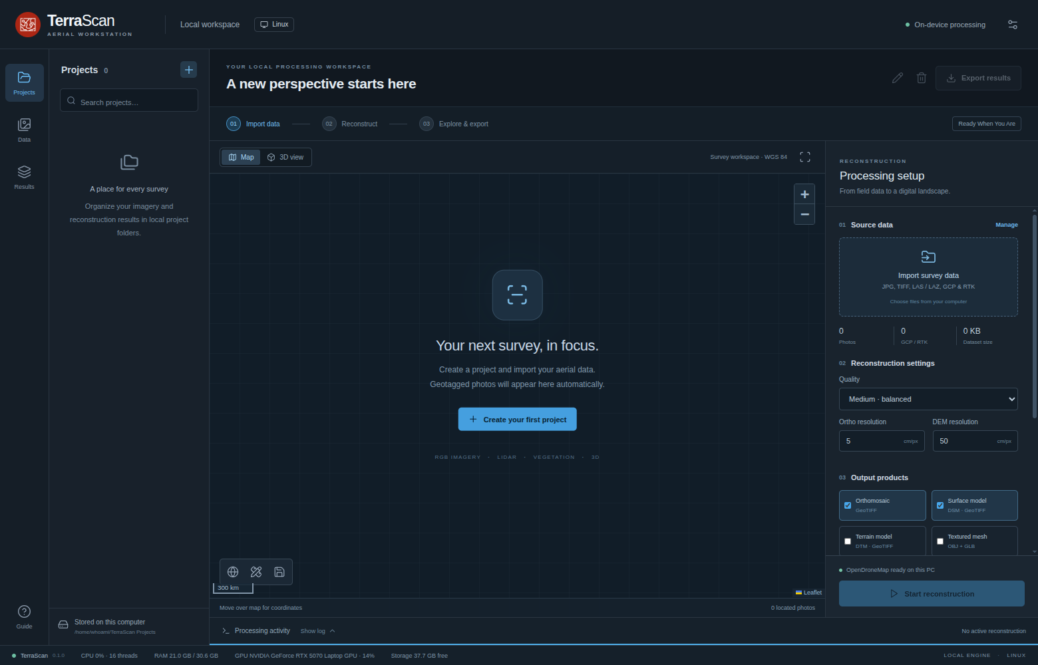The height and width of the screenshot is (665, 1038).
Task: Focus the Search projects field
Action: [x=129, y=100]
